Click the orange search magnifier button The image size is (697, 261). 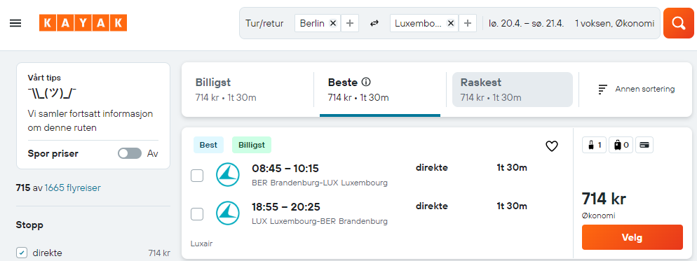tap(678, 23)
